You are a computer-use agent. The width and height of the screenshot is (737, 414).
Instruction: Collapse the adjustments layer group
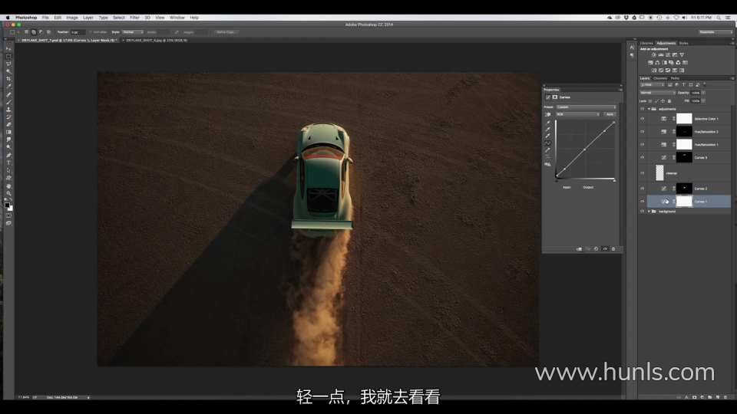[x=649, y=109]
